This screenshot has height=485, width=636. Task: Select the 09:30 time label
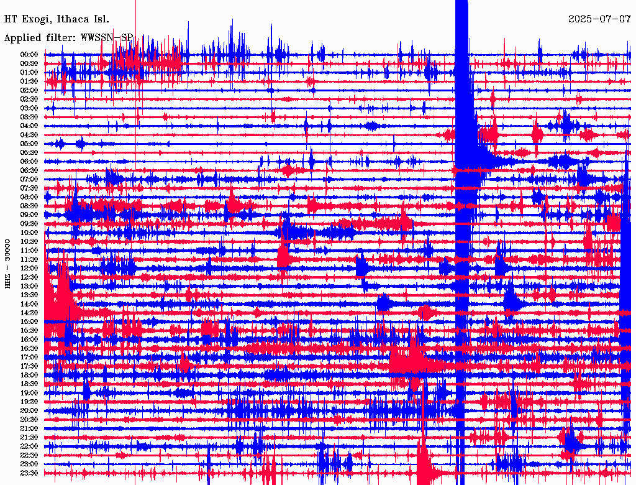[29, 224]
